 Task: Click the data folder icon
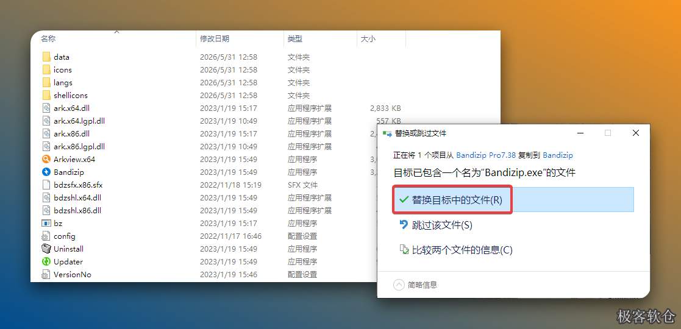click(x=46, y=57)
